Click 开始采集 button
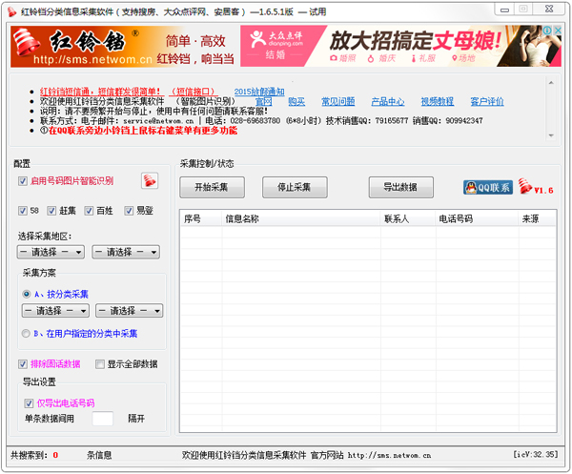The width and height of the screenshot is (572, 474). [212, 188]
